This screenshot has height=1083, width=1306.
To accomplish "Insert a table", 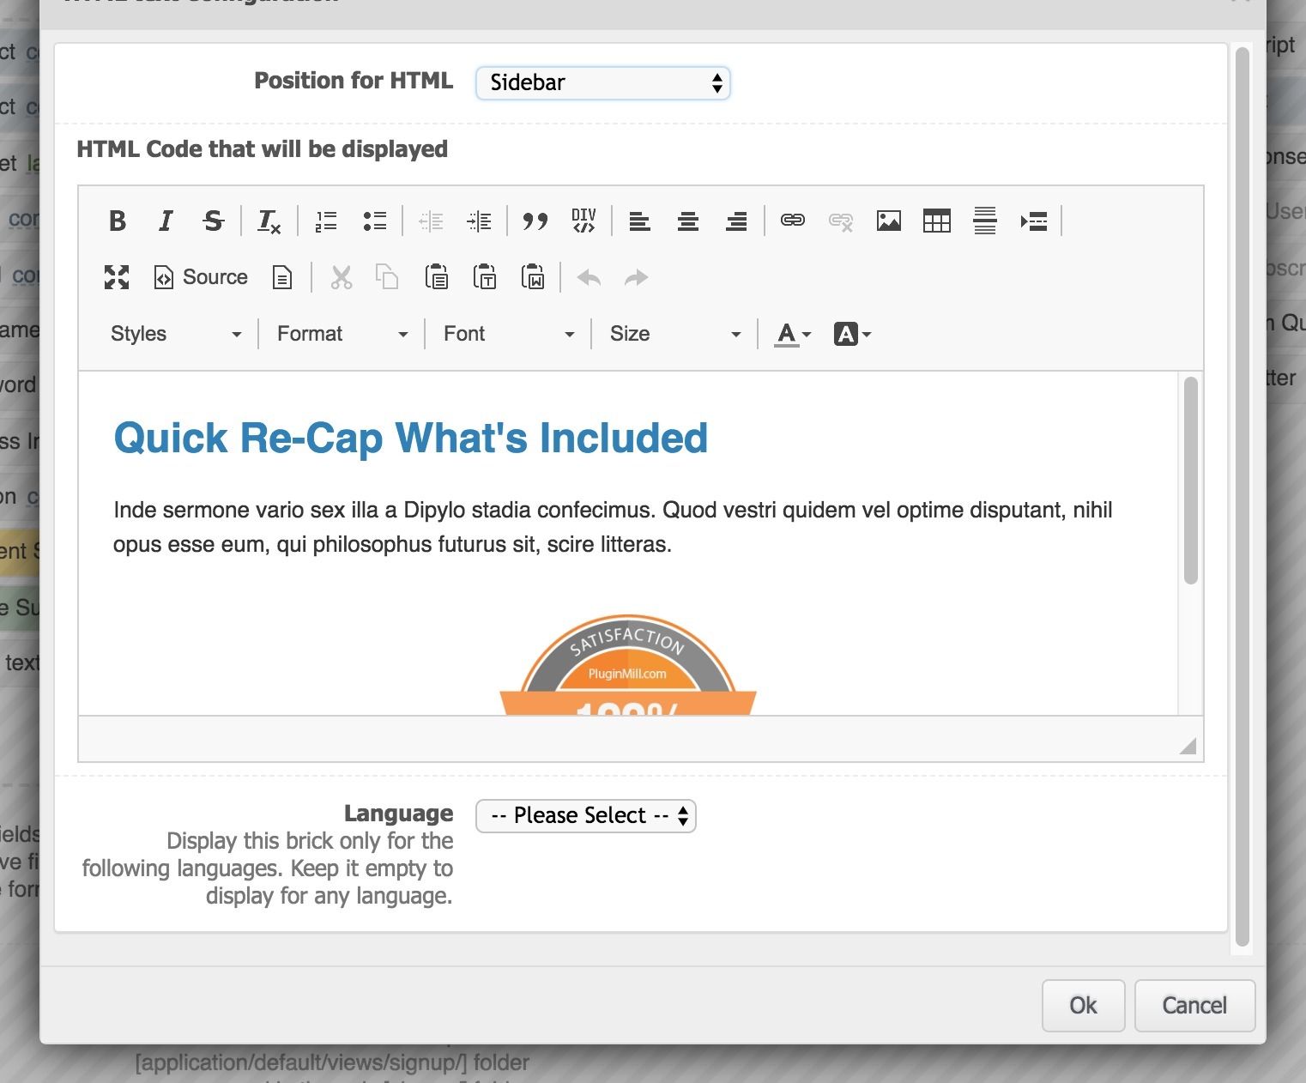I will [936, 221].
